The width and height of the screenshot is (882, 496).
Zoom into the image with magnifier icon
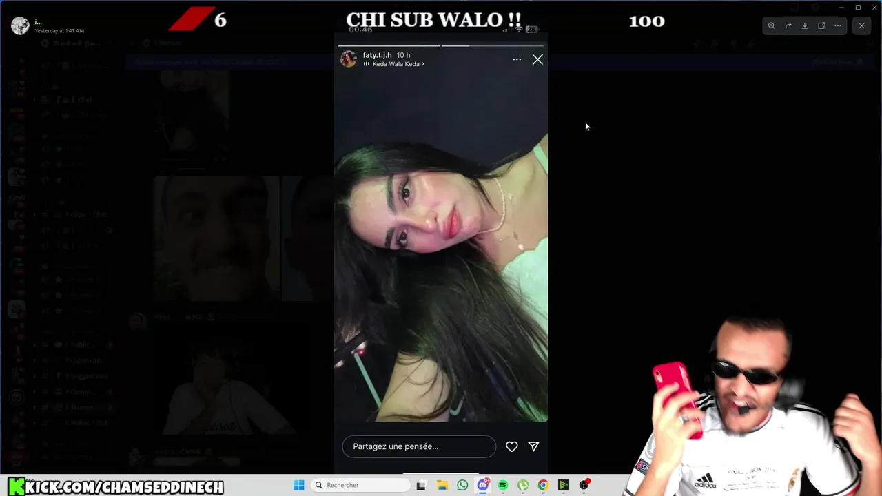(771, 25)
